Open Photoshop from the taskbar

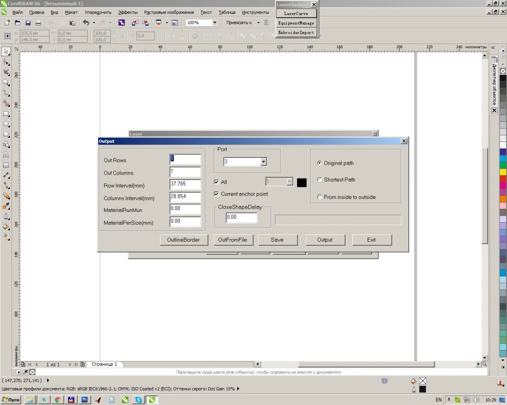(x=84, y=400)
